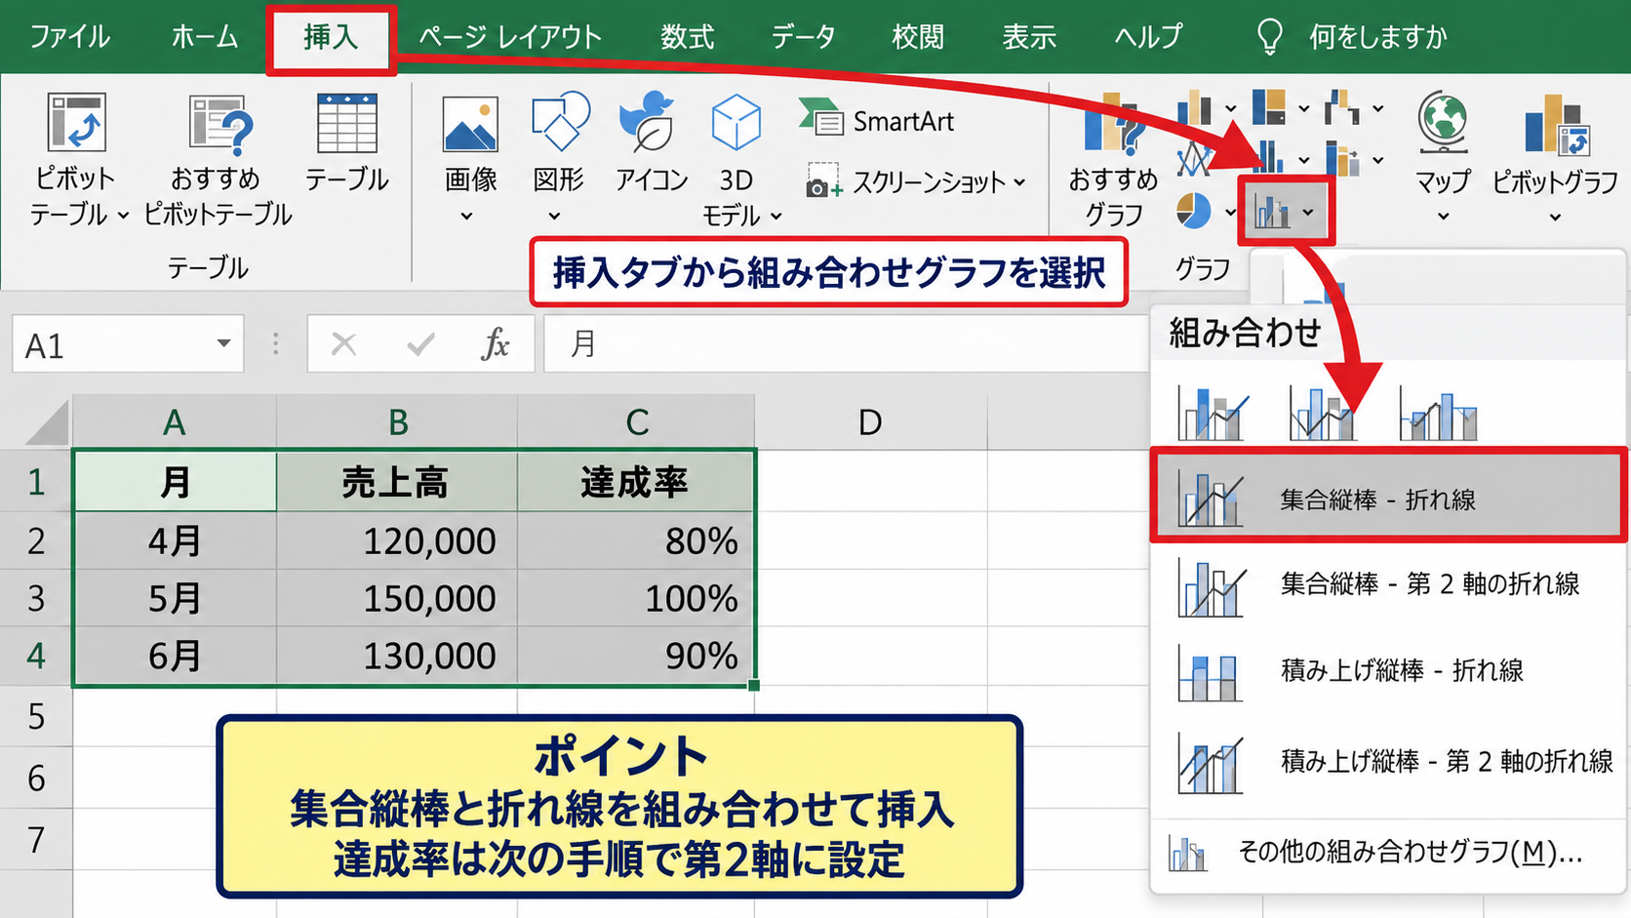The height and width of the screenshot is (918, 1631).
Task: Open the データ ribbon tab
Action: tap(803, 37)
